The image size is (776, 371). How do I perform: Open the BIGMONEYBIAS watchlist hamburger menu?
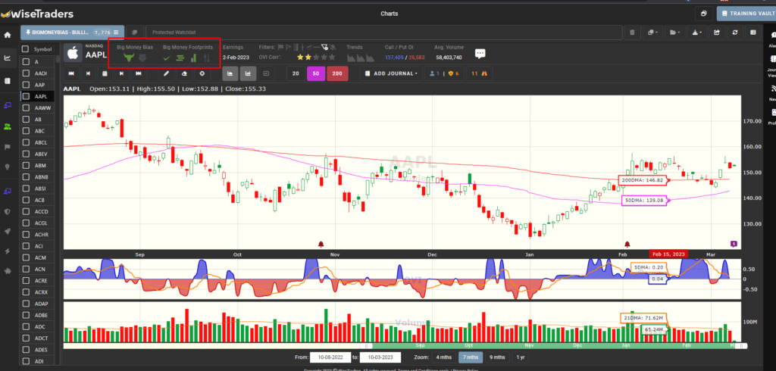tap(116, 33)
